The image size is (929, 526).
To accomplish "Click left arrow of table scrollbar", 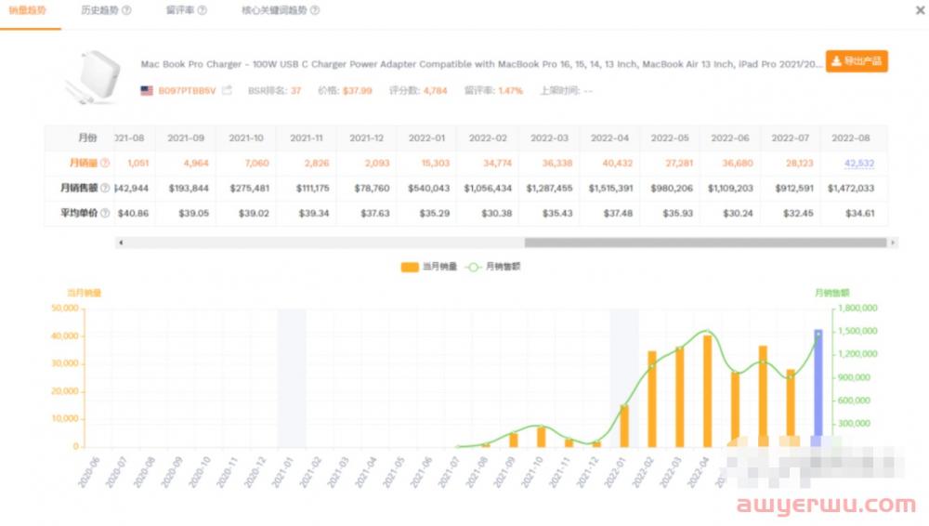I will pyautogui.click(x=121, y=243).
